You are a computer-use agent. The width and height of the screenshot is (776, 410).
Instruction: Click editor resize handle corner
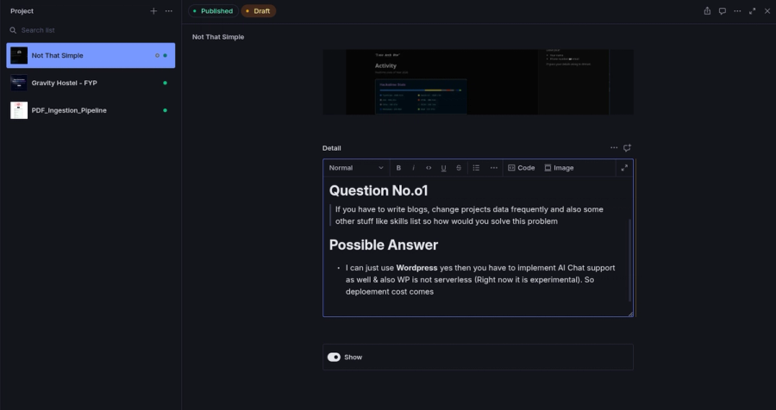pos(630,314)
